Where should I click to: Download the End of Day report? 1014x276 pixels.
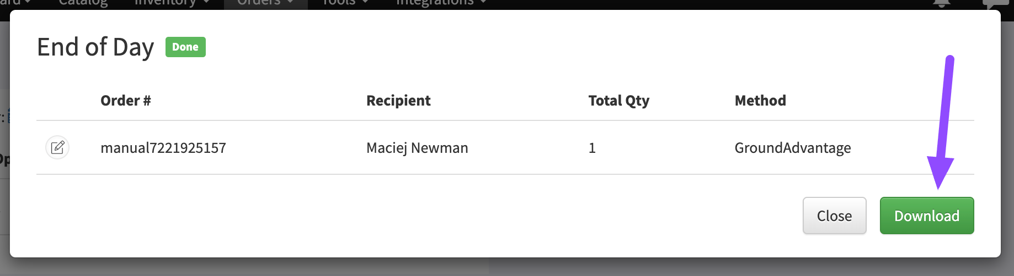[926, 216]
